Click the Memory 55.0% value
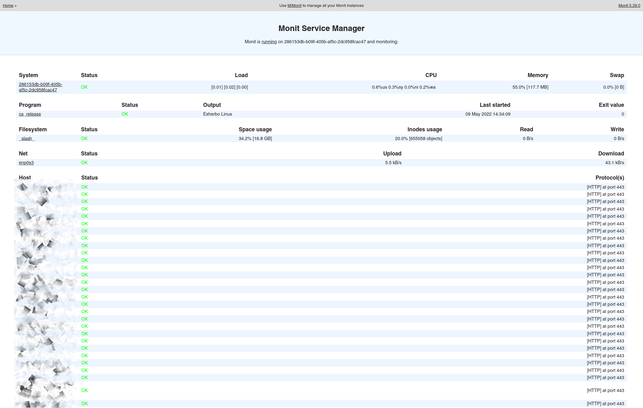643x408 pixels. click(530, 87)
